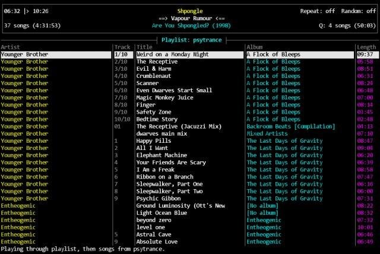
Task: Click the 'Playlist: psytrance' heading
Action: click(x=192, y=40)
